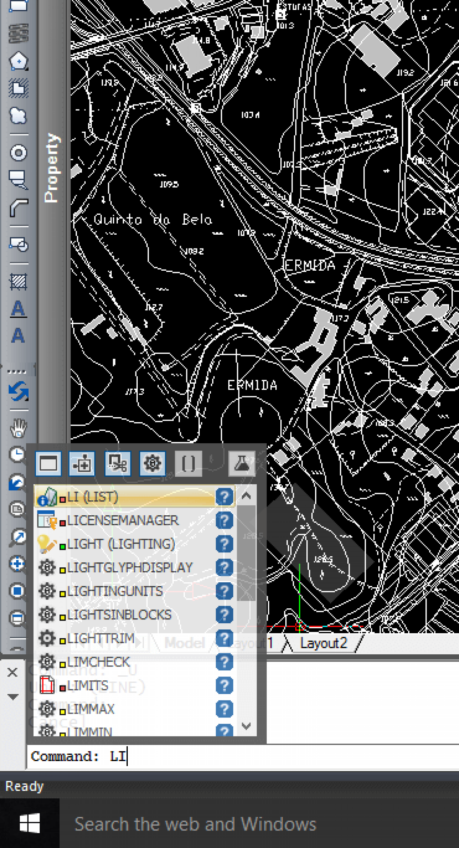Screen dimensions: 459x848
Task: Click the Zoom Previous icon
Action: click(x=17, y=482)
